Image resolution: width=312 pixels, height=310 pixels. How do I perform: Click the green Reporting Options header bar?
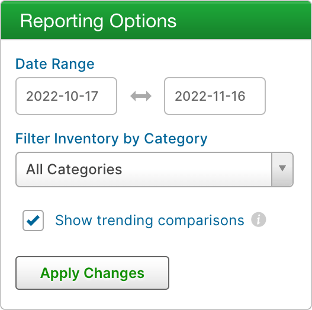pos(156,20)
